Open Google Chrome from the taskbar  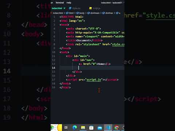116,127
